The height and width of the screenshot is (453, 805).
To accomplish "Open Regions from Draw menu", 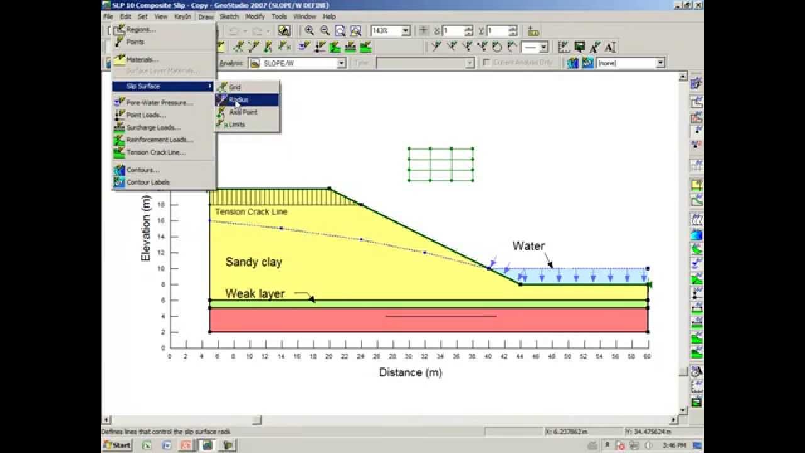I will pos(164,30).
